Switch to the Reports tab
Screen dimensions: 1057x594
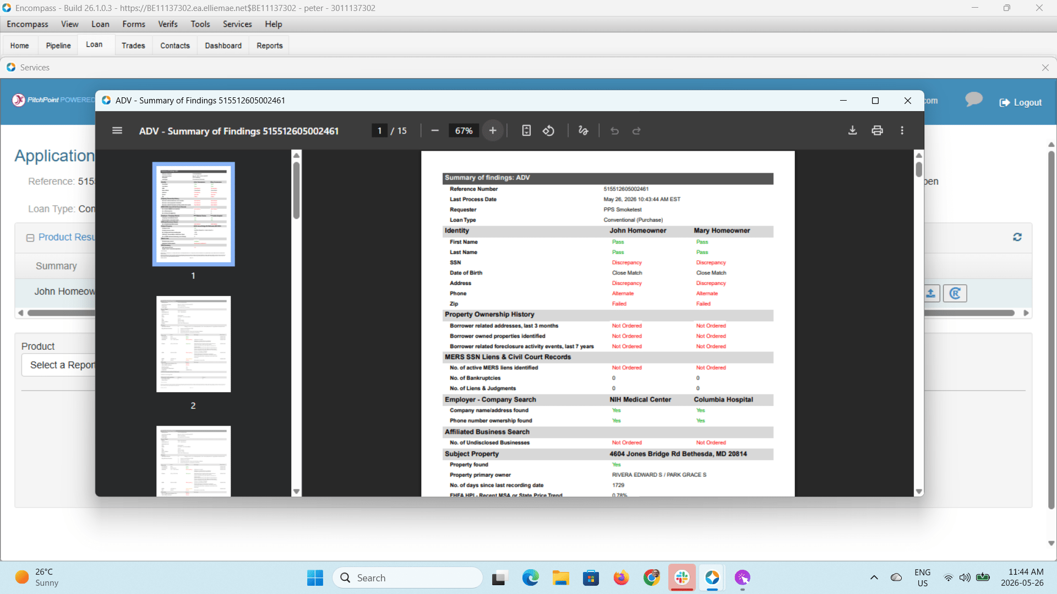click(270, 46)
